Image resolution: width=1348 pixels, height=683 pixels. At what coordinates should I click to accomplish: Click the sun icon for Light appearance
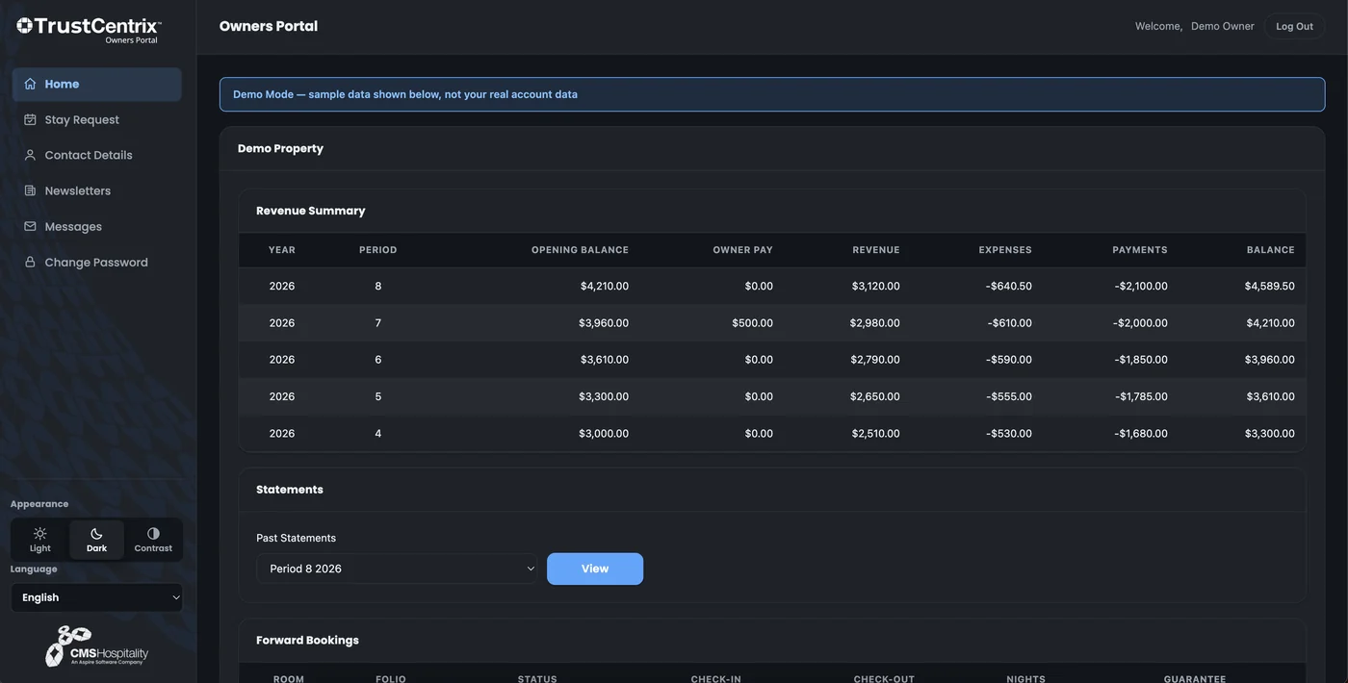click(39, 533)
